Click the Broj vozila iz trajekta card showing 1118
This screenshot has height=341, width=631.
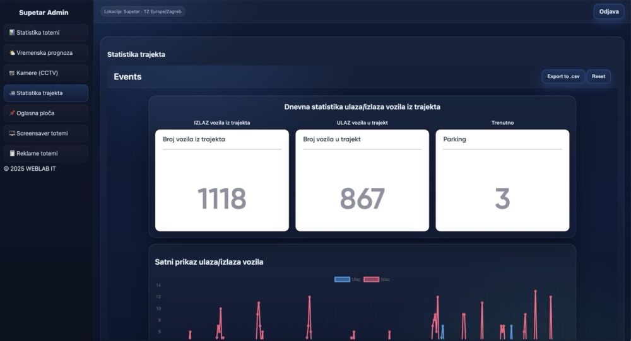coord(222,180)
